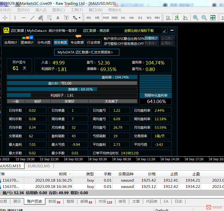Viewport: 224px width, 211px height.
Task: Click the FX DATA logo icon
Action: (6, 30)
